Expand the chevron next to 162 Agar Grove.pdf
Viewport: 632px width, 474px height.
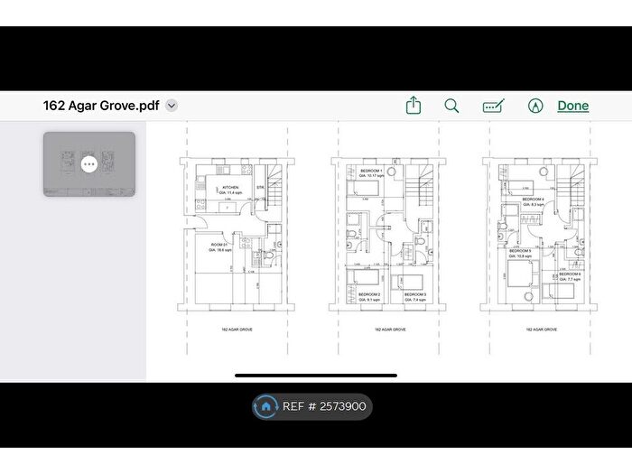(x=172, y=106)
